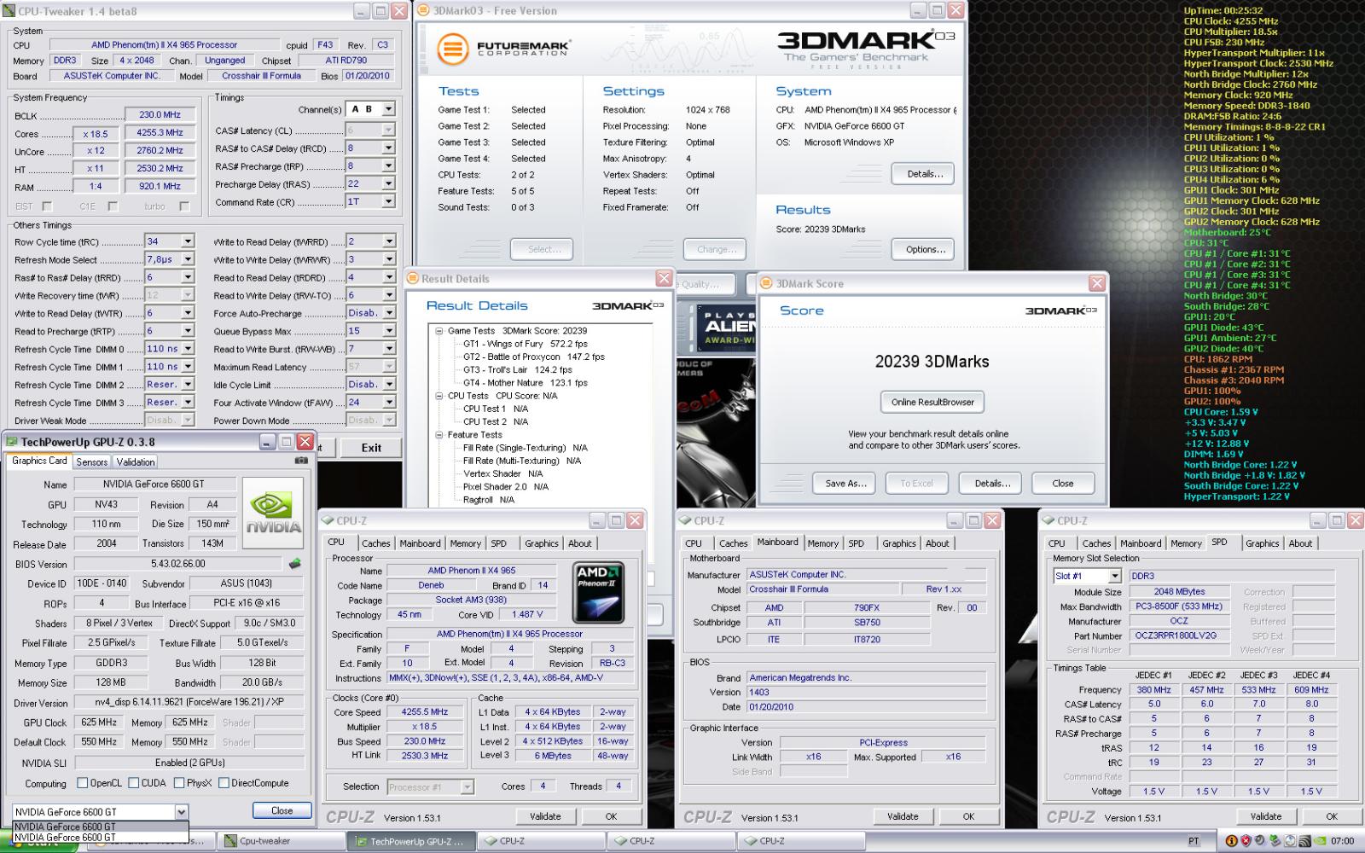
Task: Toggle EIST checkbox in CPU-Tweaker
Action: click(47, 206)
